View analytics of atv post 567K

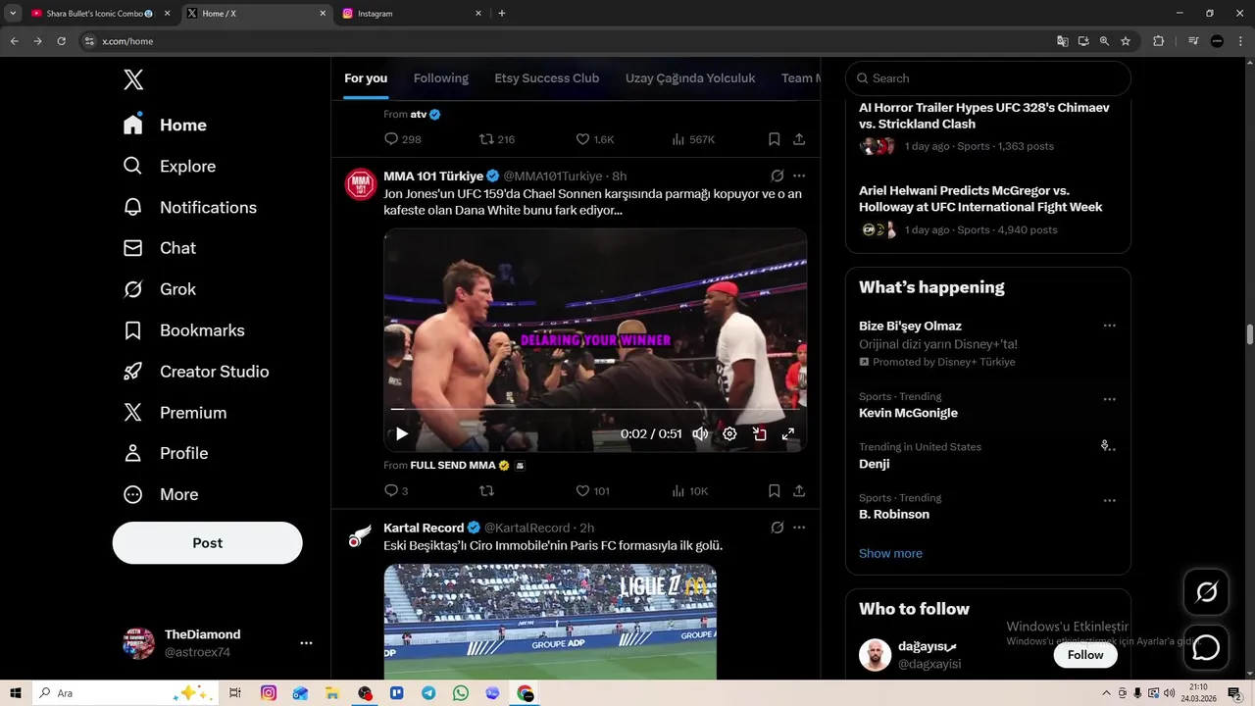692,139
